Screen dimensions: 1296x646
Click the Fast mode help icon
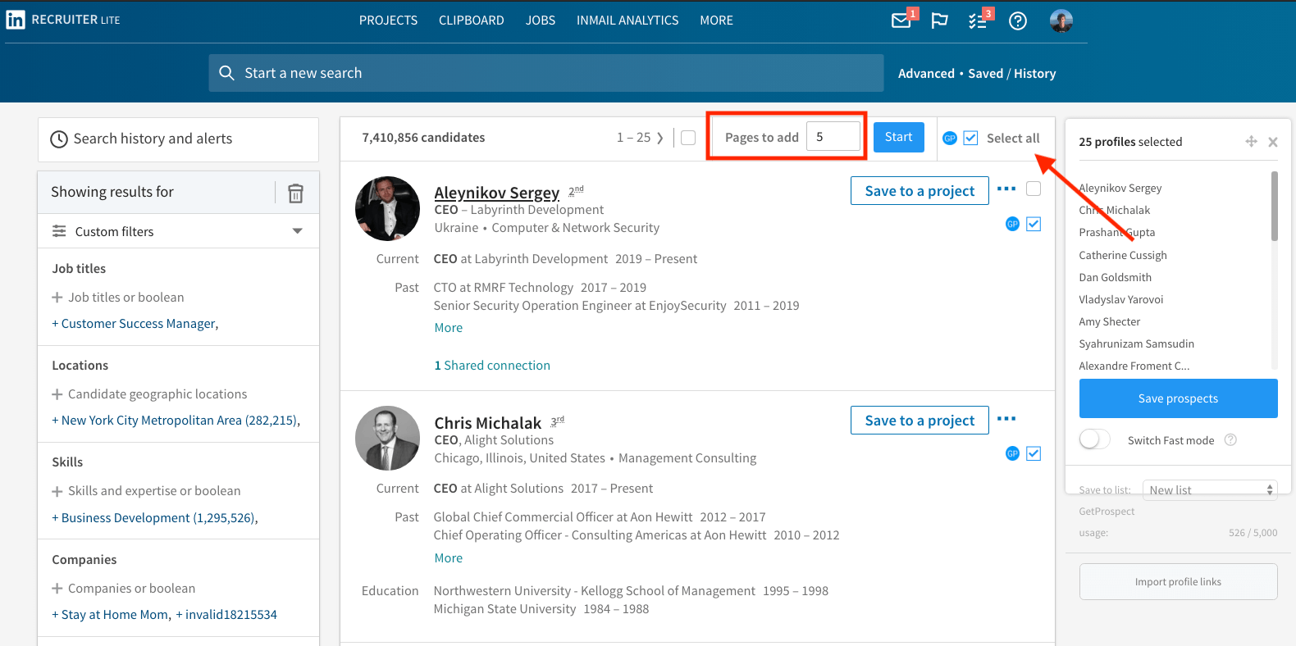(1230, 439)
